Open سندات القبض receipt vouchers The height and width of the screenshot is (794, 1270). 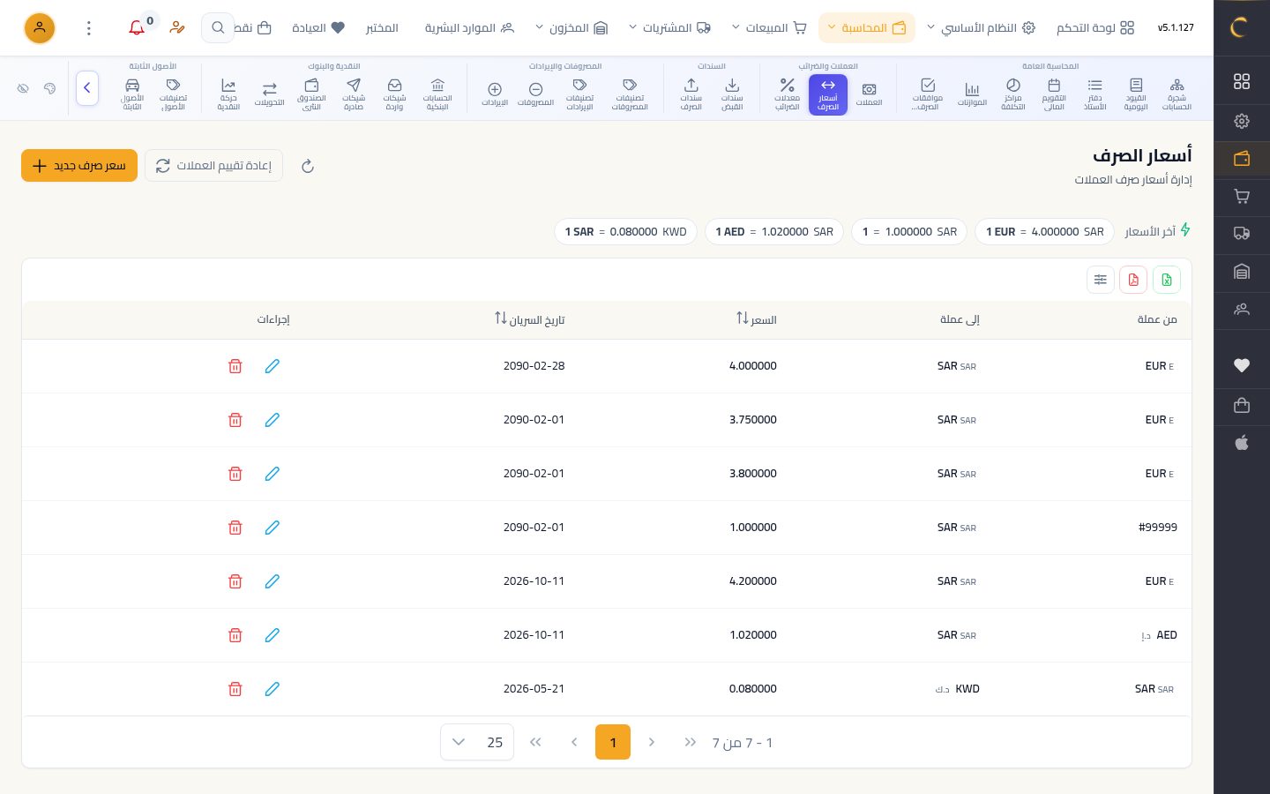(732, 94)
